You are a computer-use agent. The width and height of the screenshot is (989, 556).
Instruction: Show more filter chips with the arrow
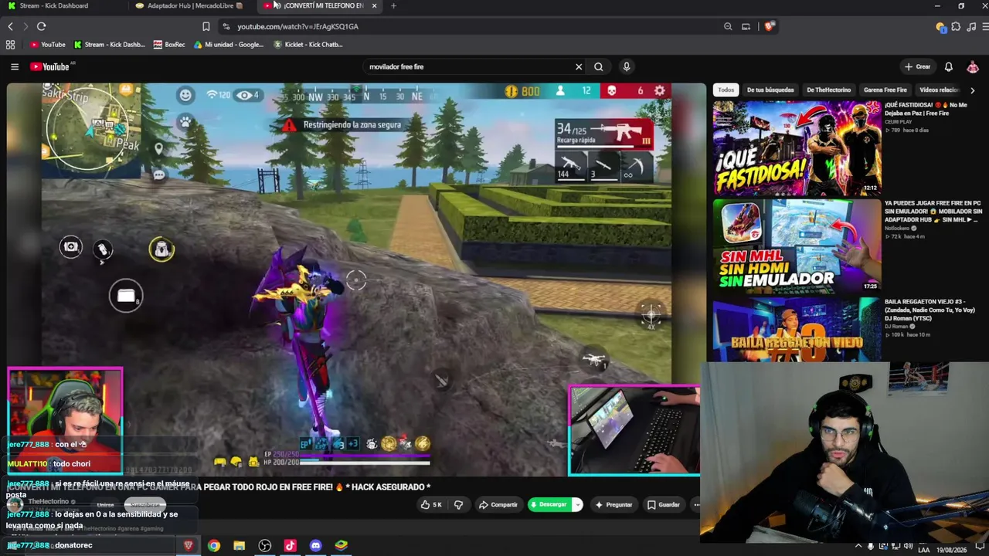(972, 90)
